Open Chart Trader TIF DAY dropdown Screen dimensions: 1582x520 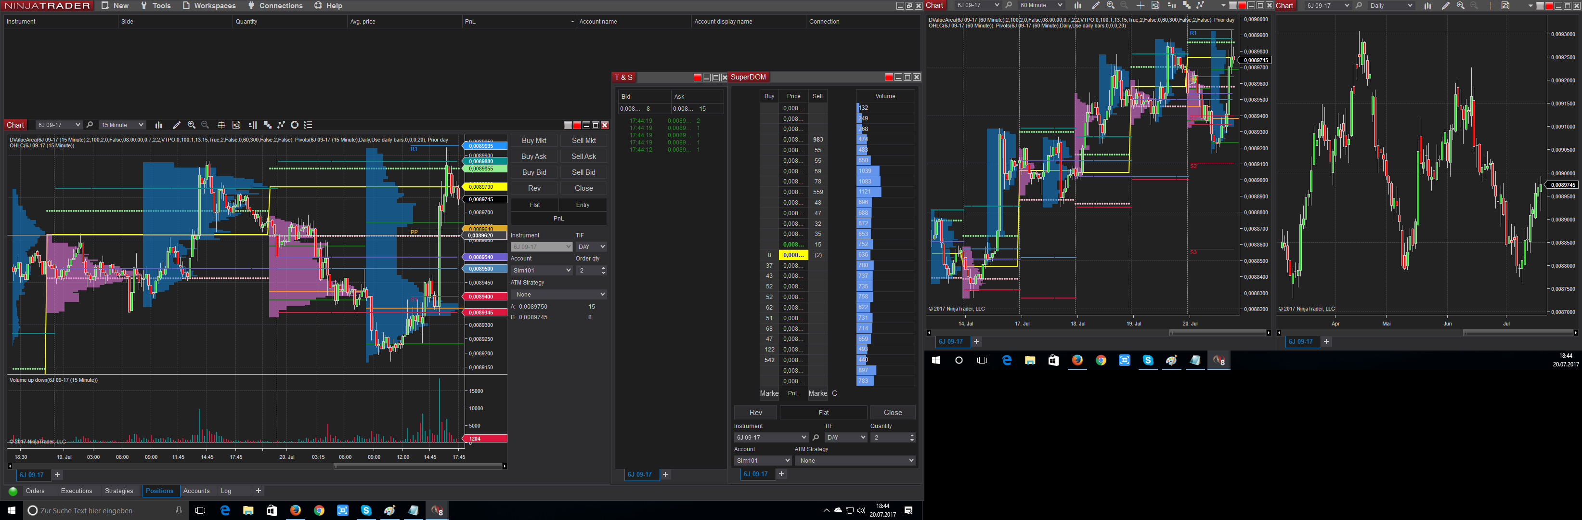(591, 247)
